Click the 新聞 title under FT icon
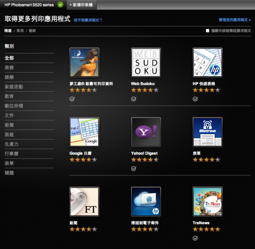The height and width of the screenshot is (249, 255). tap(73, 223)
